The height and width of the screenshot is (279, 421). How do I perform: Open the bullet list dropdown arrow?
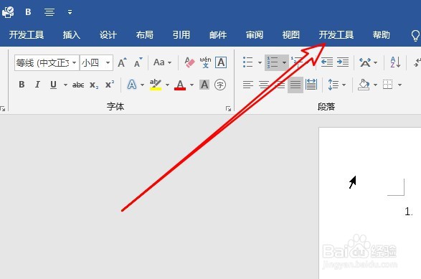260,63
